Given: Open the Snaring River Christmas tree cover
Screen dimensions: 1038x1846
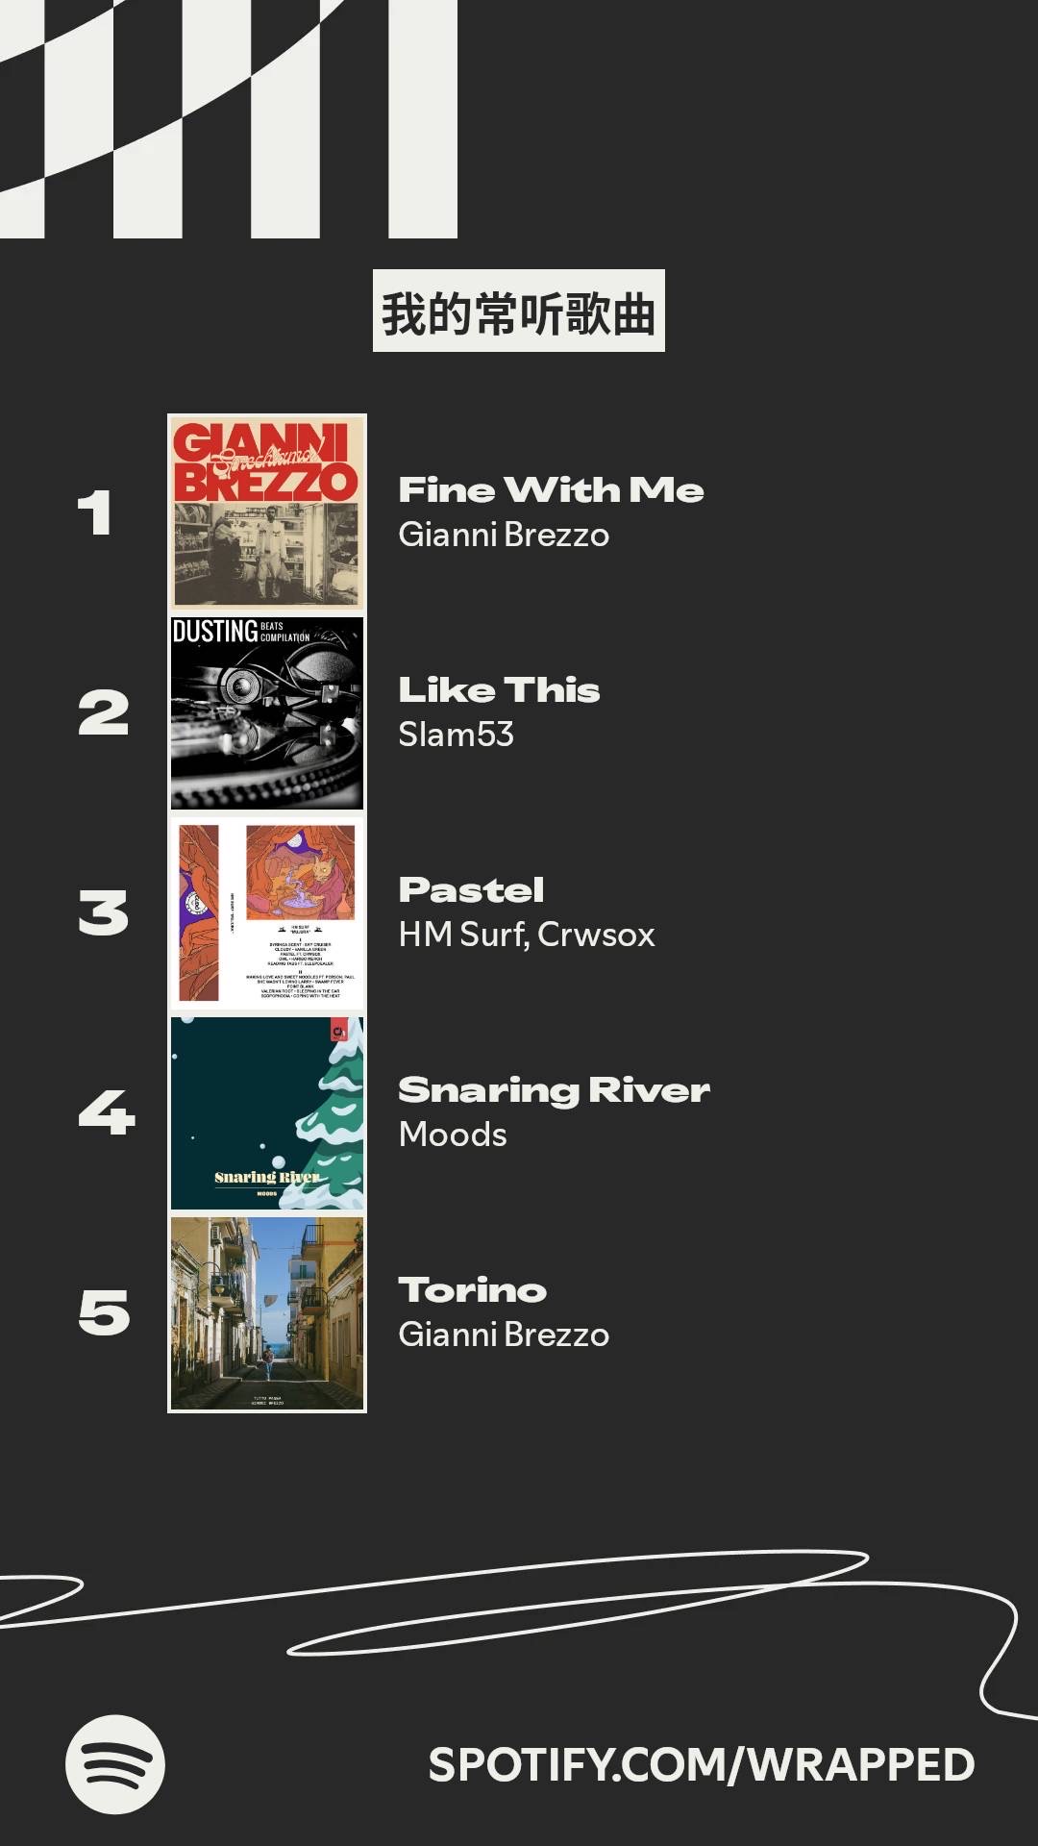Looking at the screenshot, I should coord(267,1113).
